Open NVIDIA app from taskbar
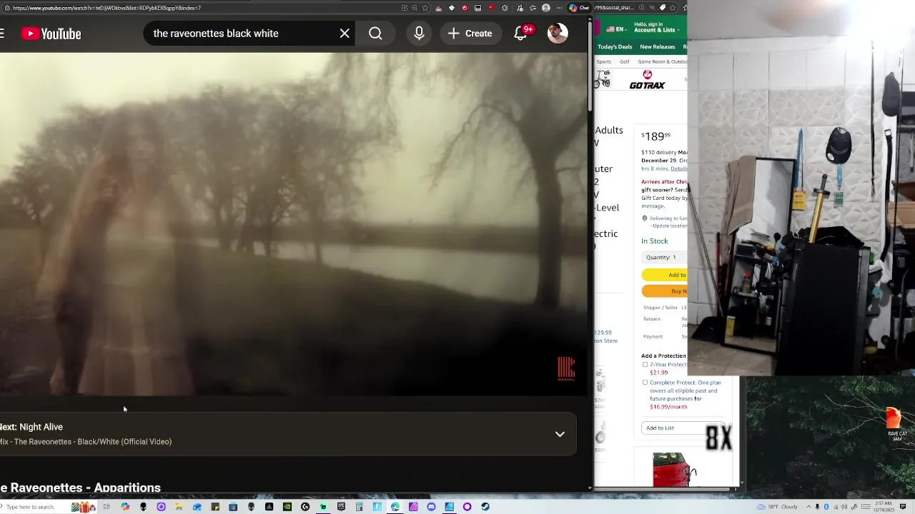Image resolution: width=915 pixels, height=514 pixels. coord(287,507)
